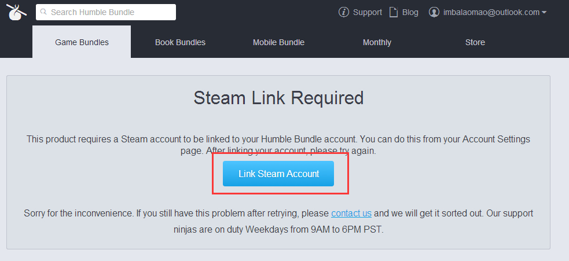Focus the Search Humble Bundle field
The height and width of the screenshot is (261, 569).
coord(110,12)
